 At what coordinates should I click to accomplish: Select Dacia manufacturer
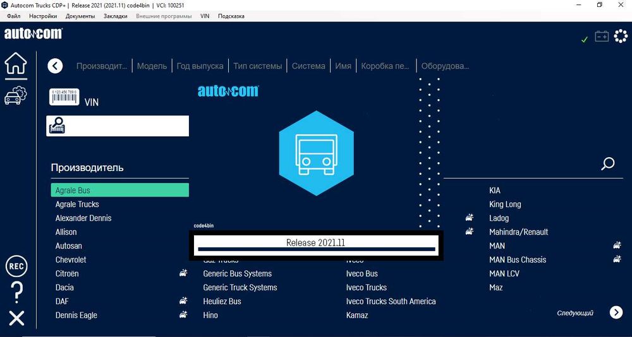pyautogui.click(x=64, y=288)
